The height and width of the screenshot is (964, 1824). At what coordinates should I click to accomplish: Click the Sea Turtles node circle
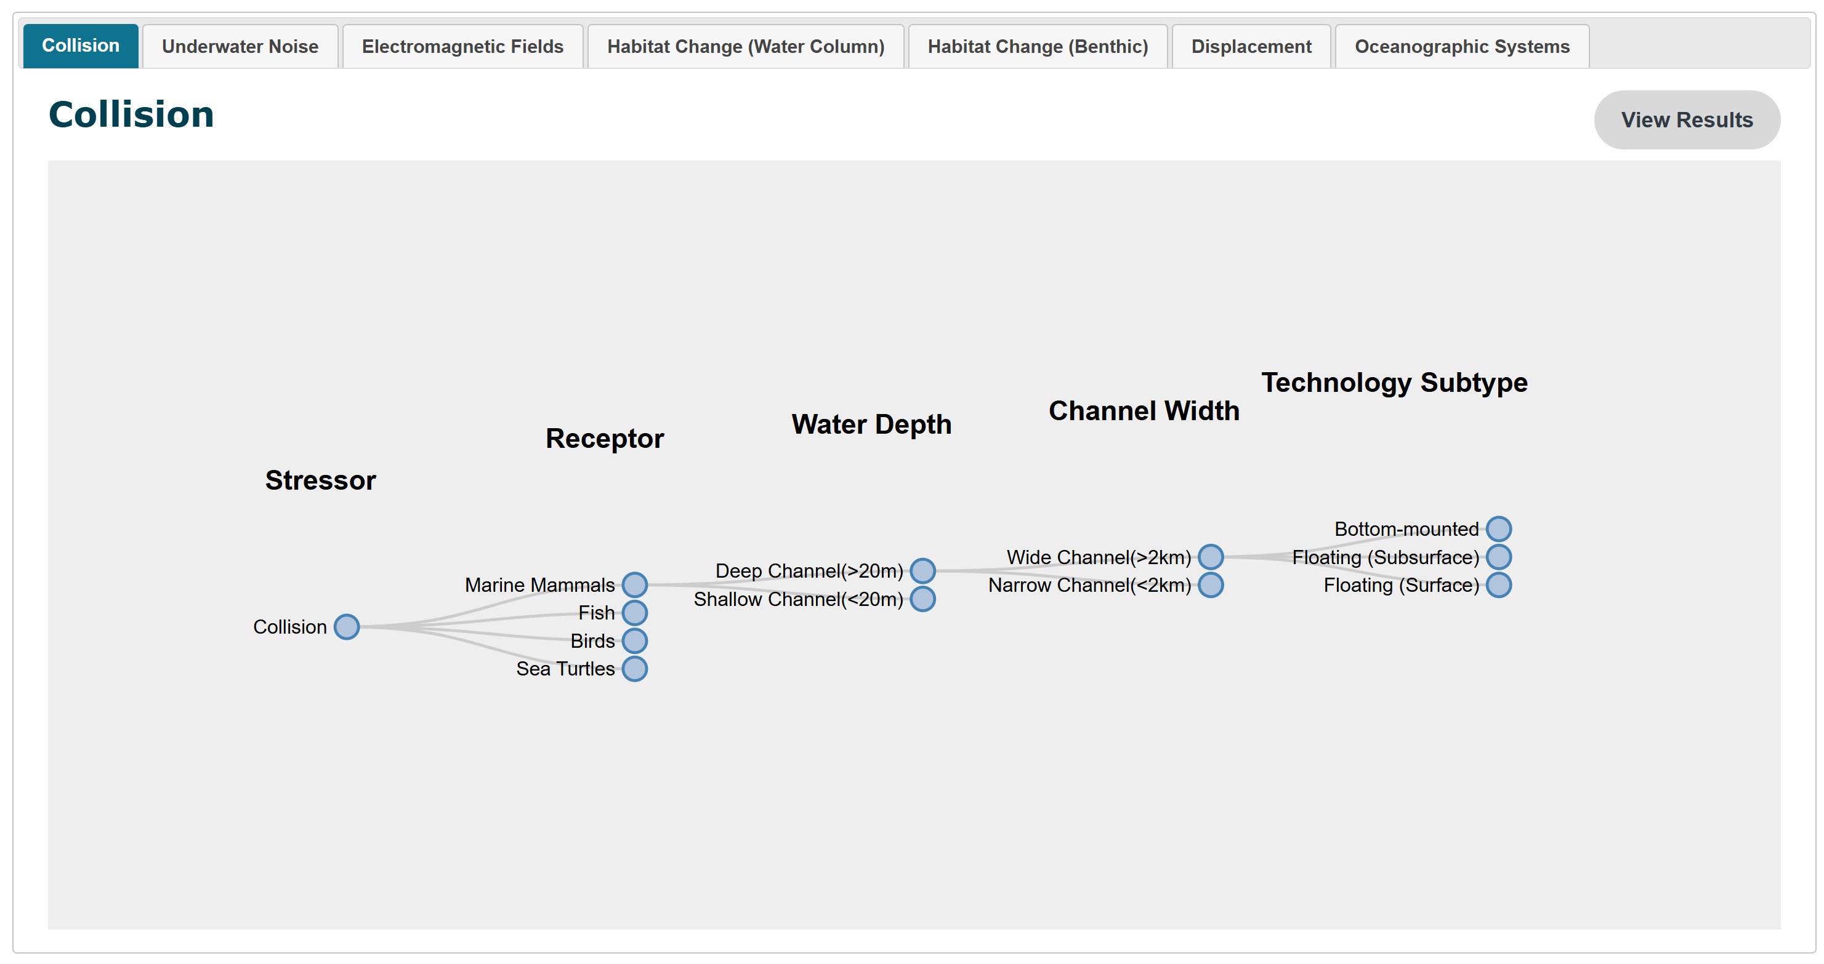(635, 668)
